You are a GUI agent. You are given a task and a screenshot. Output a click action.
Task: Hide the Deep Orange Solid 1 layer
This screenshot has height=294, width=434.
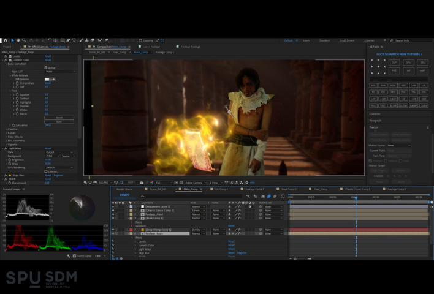(x=113, y=230)
